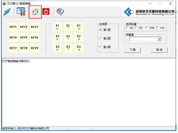The height and width of the screenshot is (133, 178).
Task: Select the KEY7 key tile
Action: (x=13, y=48)
